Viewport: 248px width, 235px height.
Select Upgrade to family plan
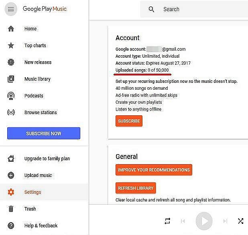pyautogui.click(x=47, y=159)
